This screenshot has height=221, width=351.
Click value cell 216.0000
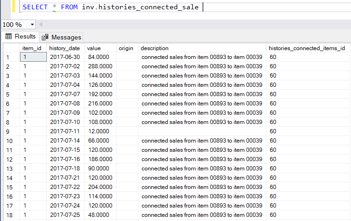tap(100, 104)
